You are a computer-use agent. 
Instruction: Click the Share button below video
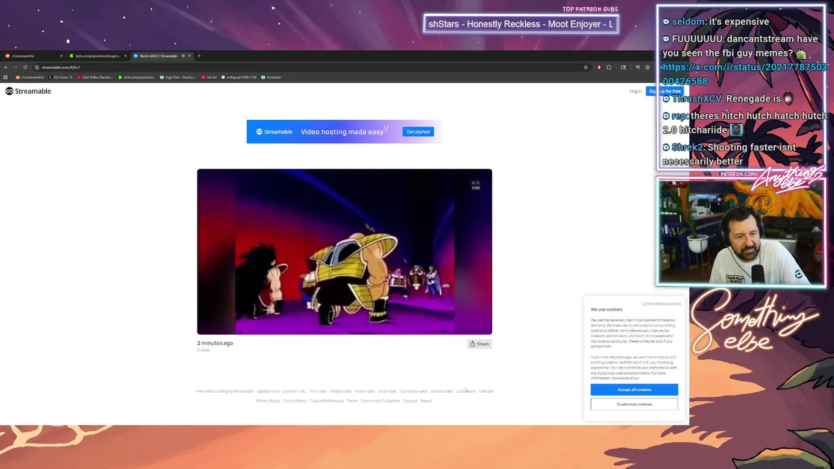pos(480,344)
